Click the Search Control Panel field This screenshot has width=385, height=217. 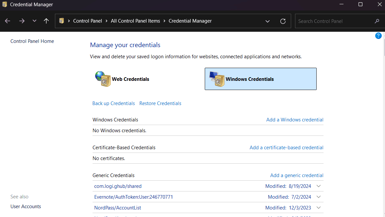334,21
